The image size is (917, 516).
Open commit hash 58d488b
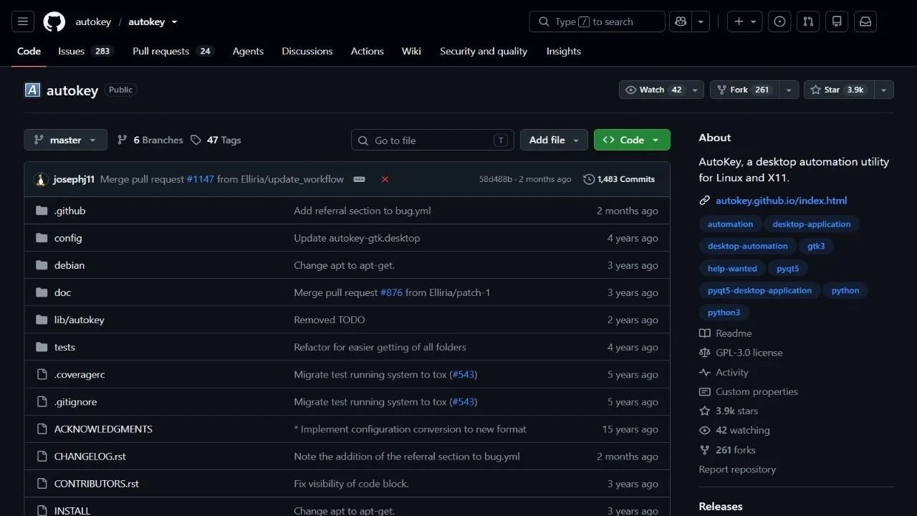point(496,179)
